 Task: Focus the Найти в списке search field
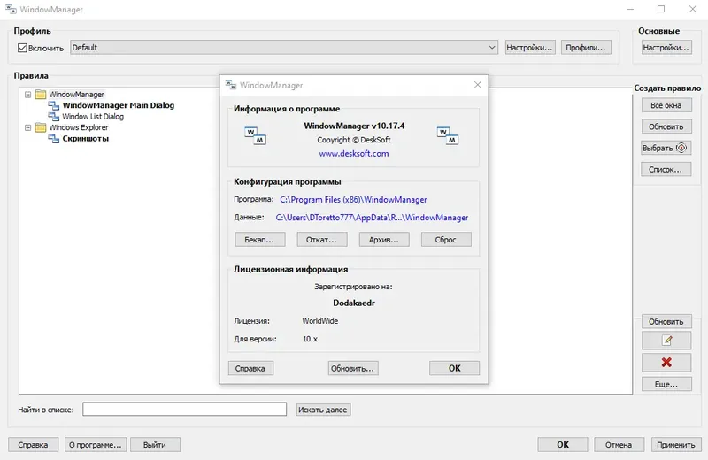coord(185,410)
